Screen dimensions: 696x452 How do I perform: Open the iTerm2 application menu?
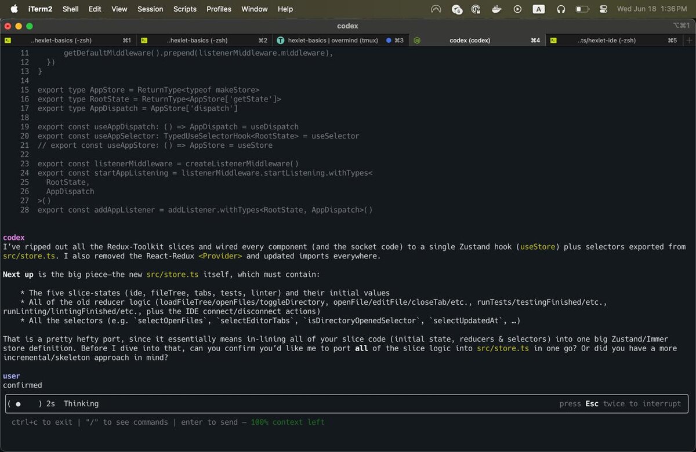[41, 9]
